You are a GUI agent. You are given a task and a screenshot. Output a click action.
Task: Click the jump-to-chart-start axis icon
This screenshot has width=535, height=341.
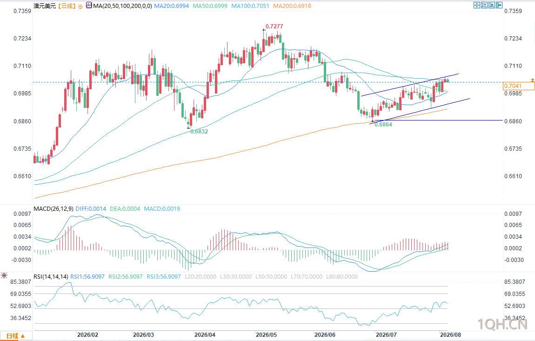[484, 5]
